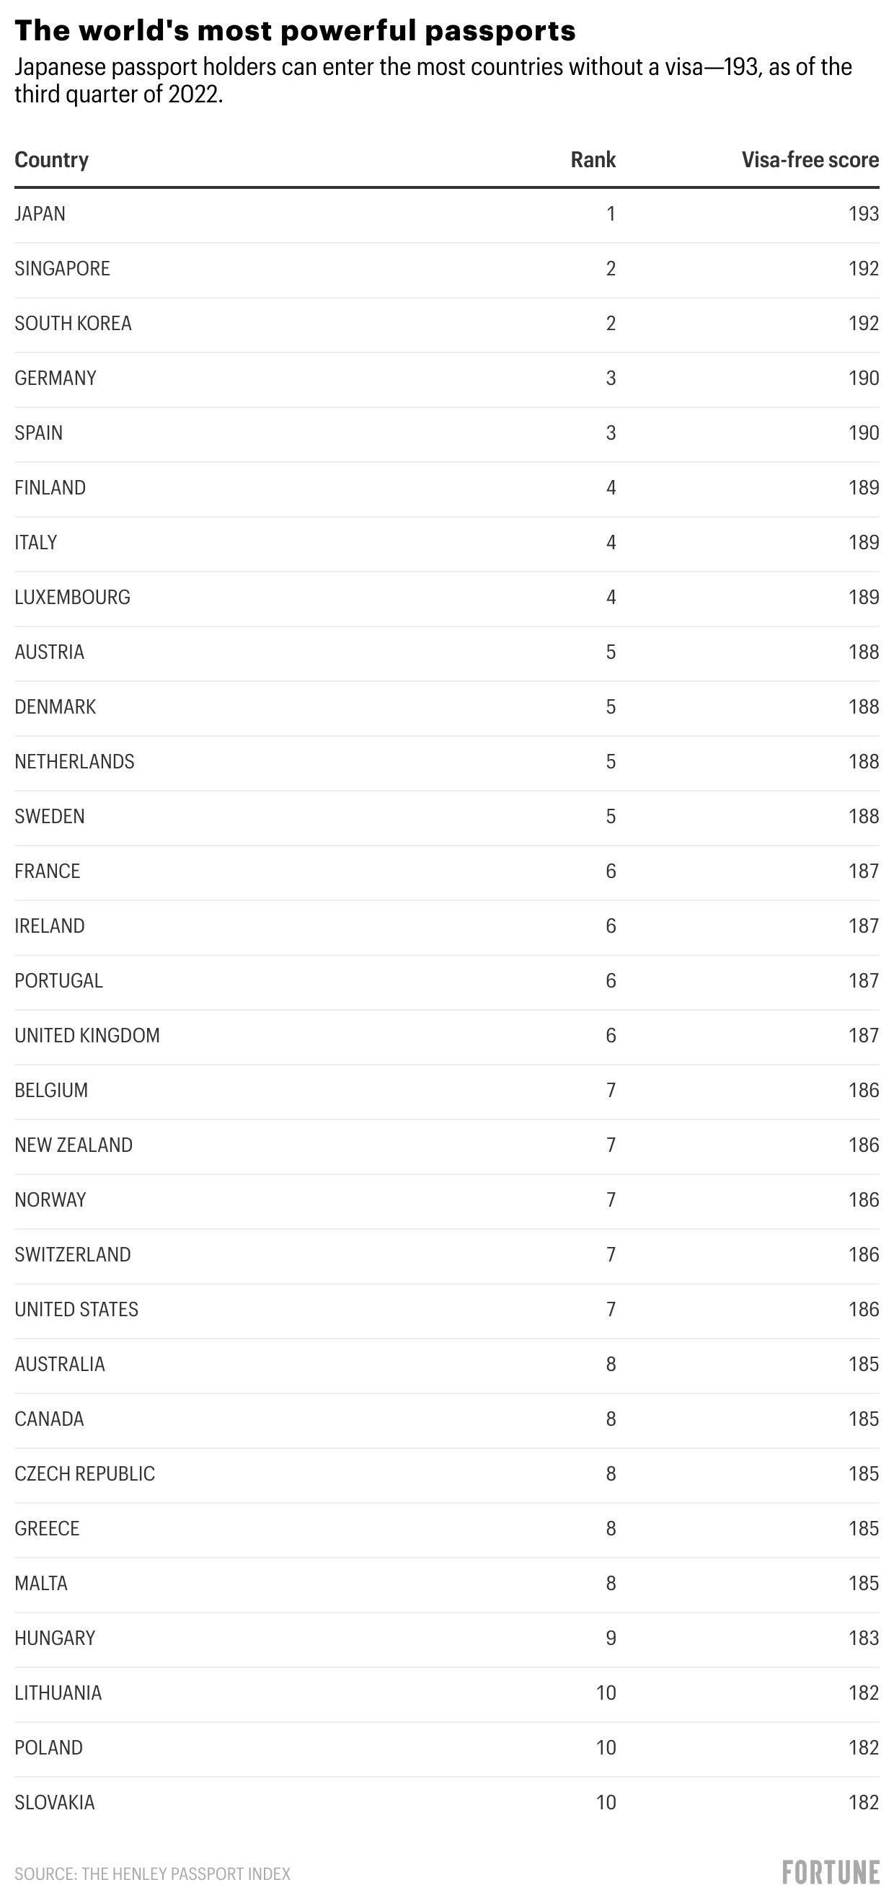Select the LUXEMBOURG row label
The width and height of the screenshot is (894, 1903).
click(x=72, y=597)
